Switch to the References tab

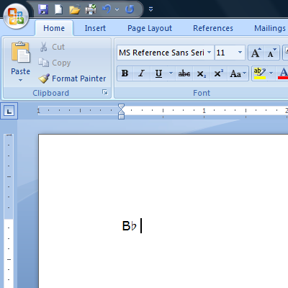coord(213,28)
